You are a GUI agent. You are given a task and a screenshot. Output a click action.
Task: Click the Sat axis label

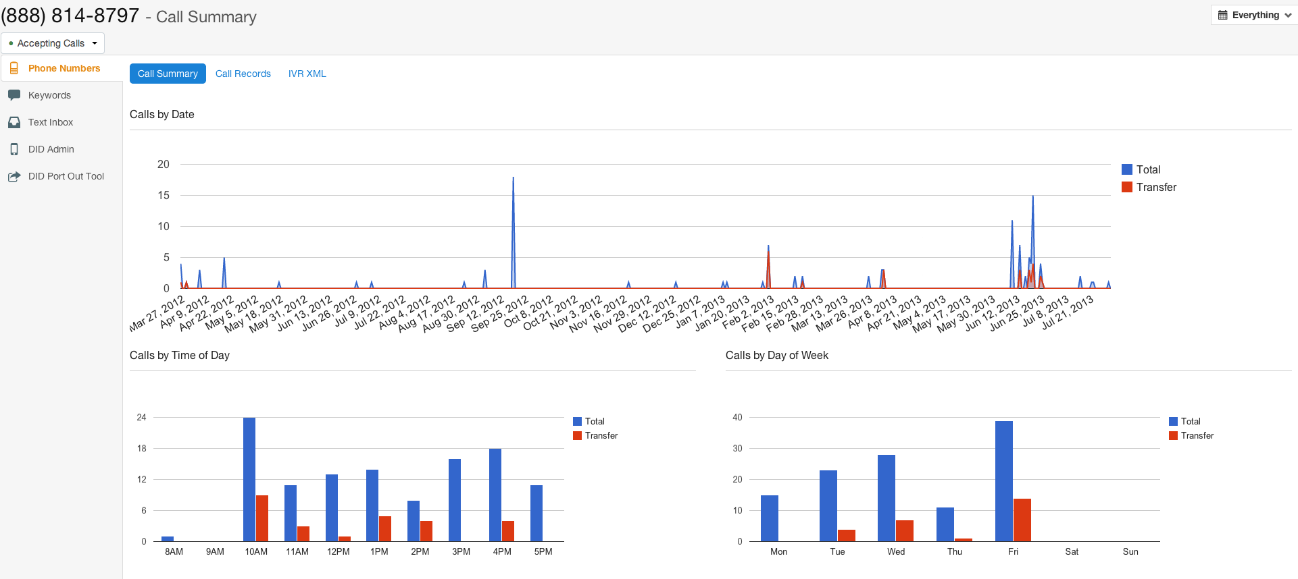click(1072, 551)
